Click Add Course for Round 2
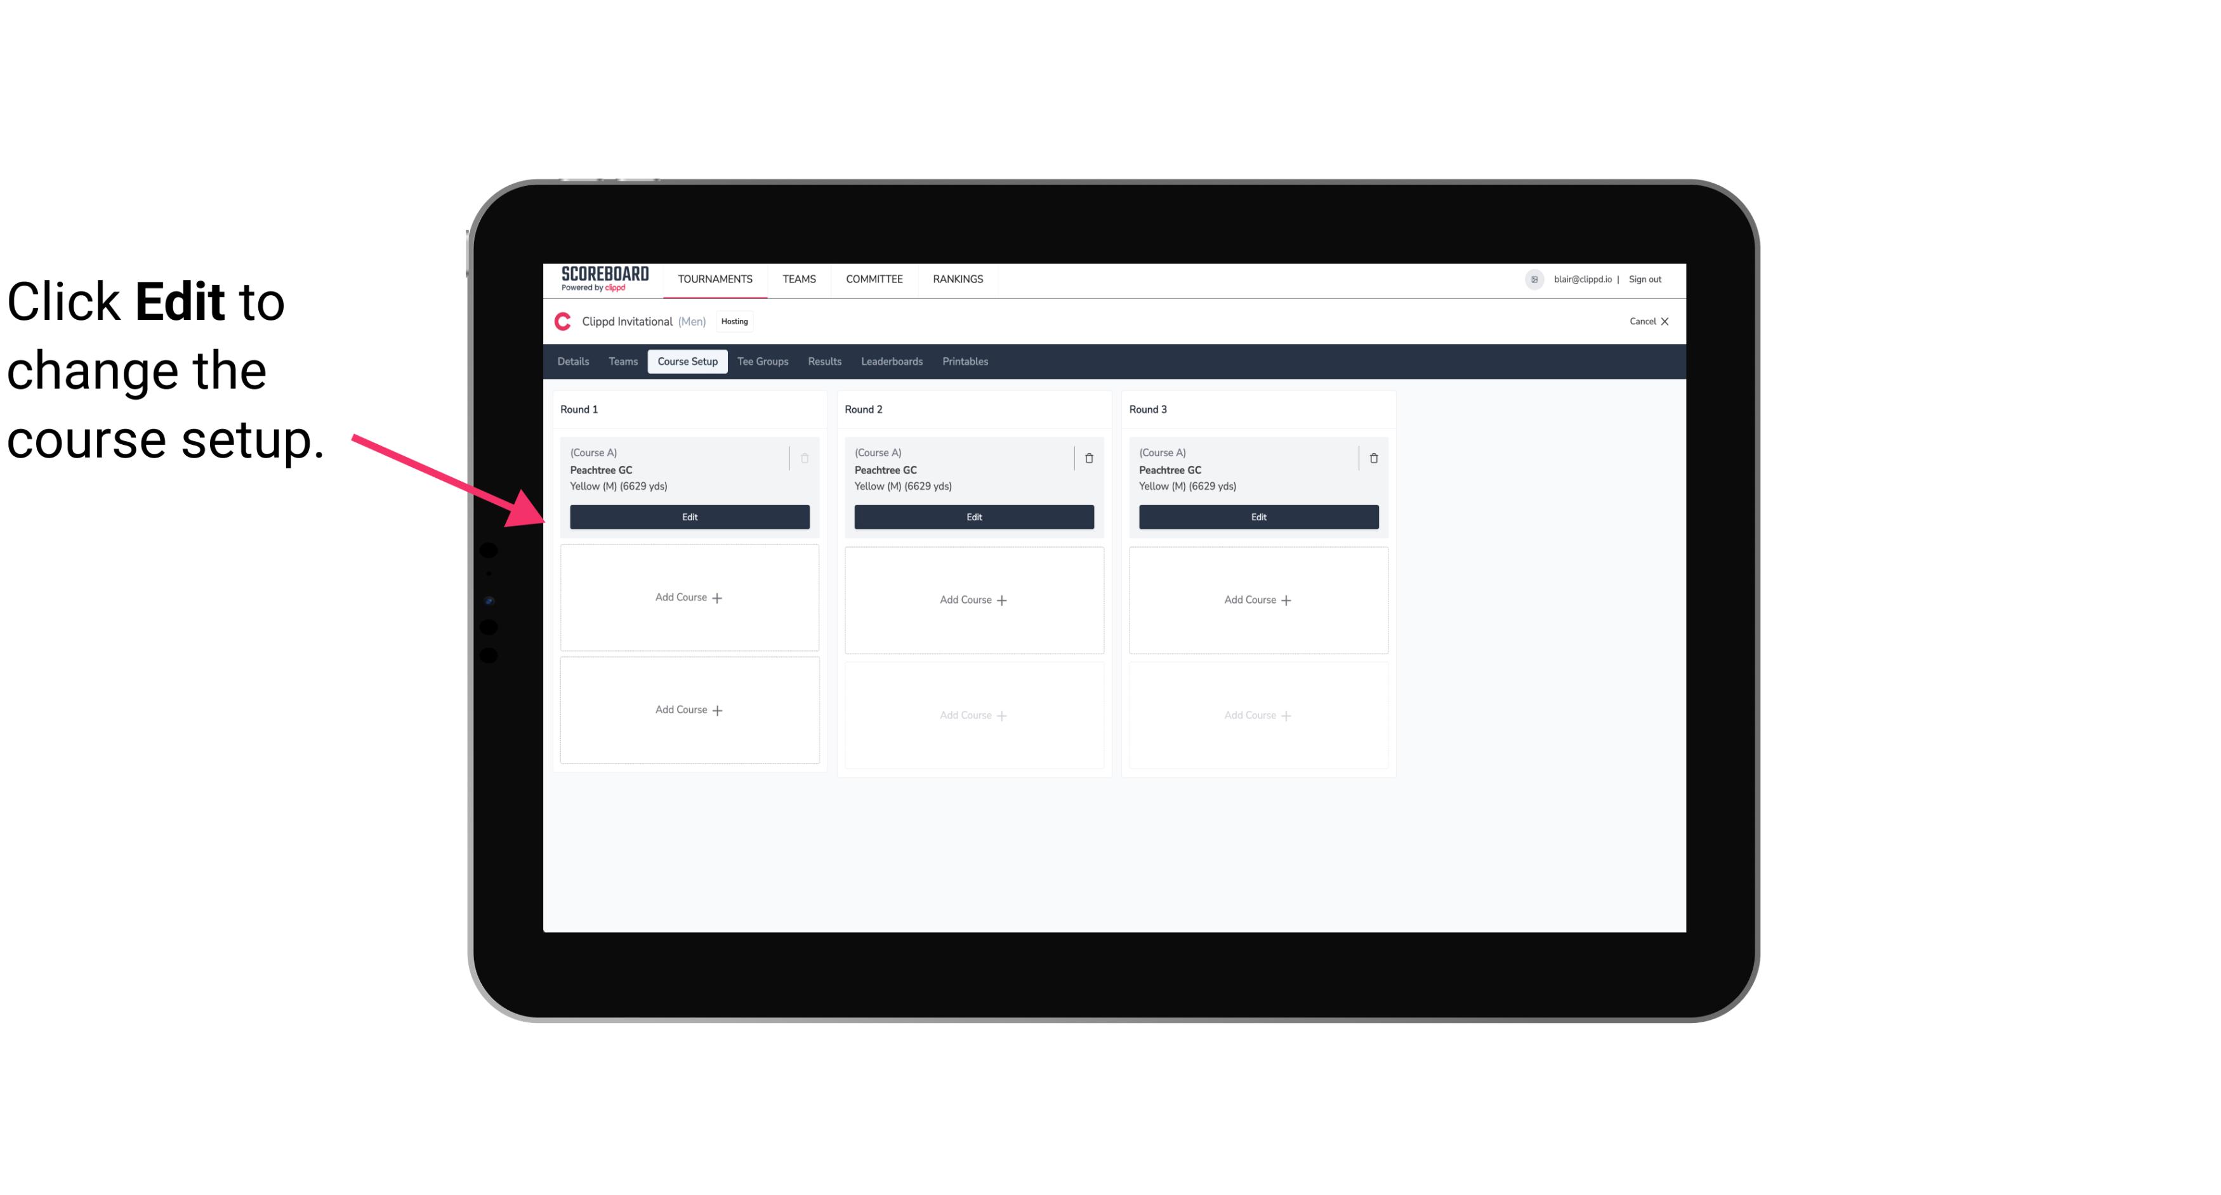 [972, 599]
